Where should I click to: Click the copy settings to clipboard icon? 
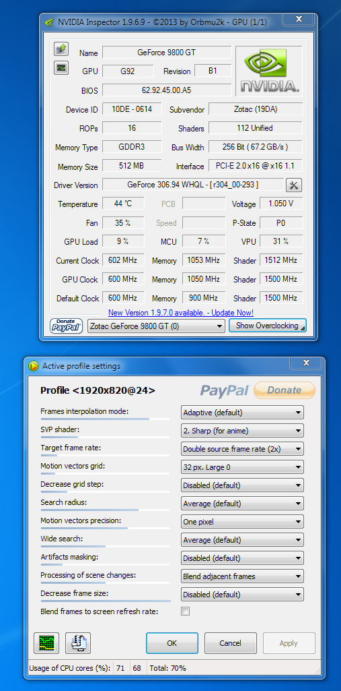click(78, 643)
